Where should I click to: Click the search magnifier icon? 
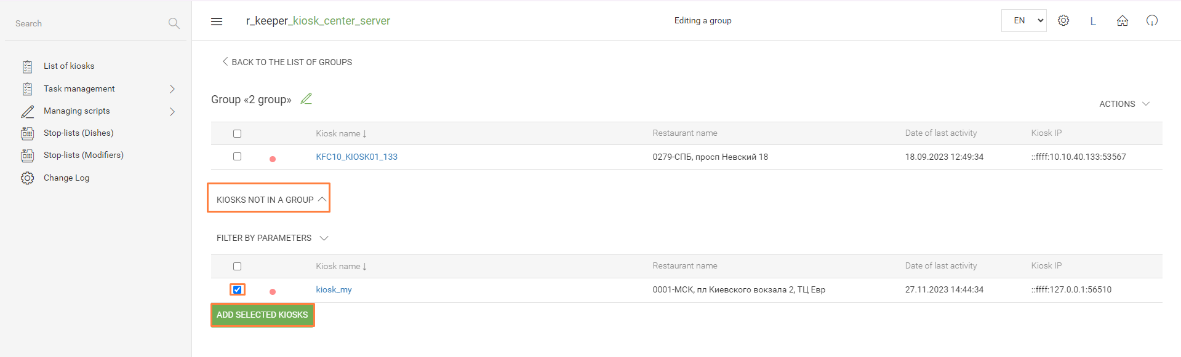174,23
